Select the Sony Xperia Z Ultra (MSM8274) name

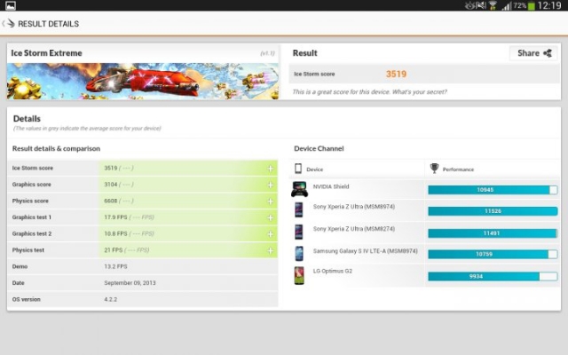(x=351, y=228)
